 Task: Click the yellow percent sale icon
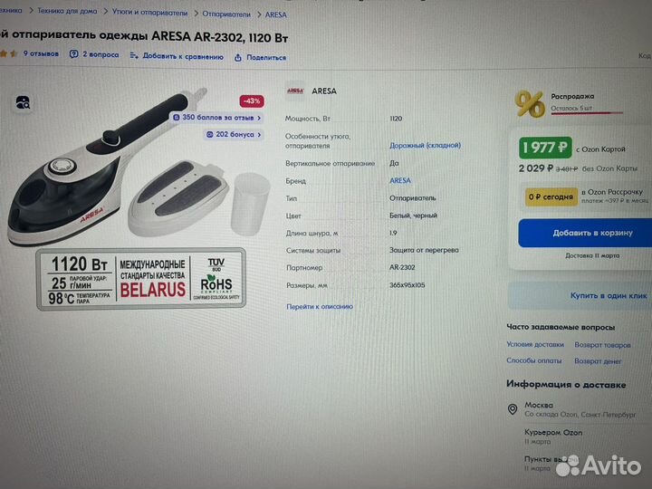point(530,103)
